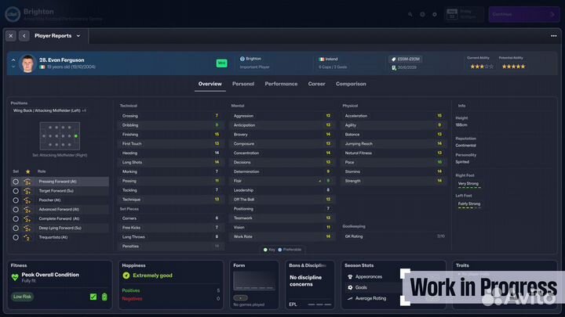Click the Key attribute legend dot
The image size is (565, 317).
coord(265,250)
